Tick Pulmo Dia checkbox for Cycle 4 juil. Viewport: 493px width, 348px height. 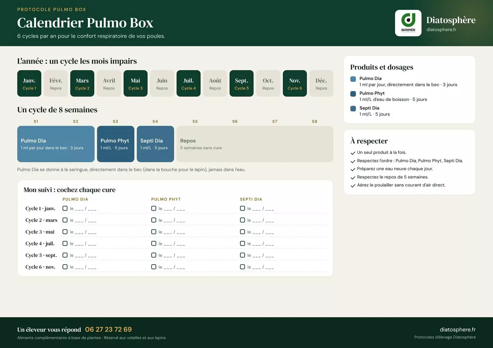tap(65, 243)
